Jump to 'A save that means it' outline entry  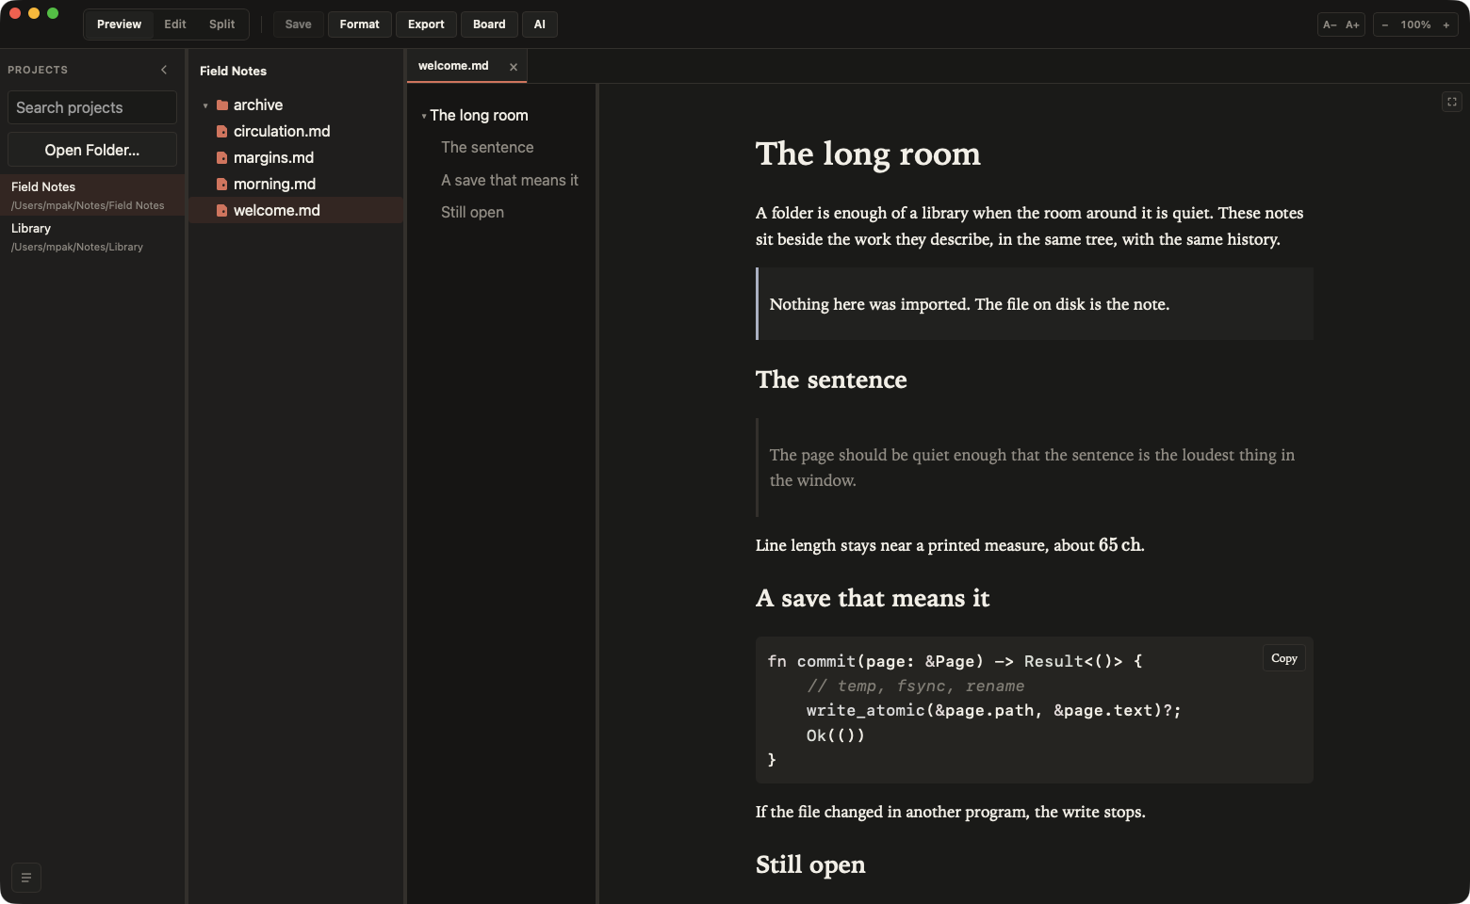[510, 181]
